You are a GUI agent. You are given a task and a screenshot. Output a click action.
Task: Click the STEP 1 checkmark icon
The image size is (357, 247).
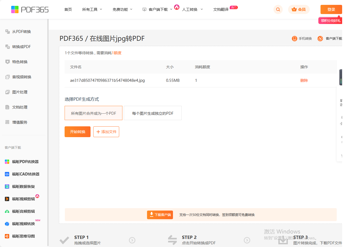tap(64, 240)
